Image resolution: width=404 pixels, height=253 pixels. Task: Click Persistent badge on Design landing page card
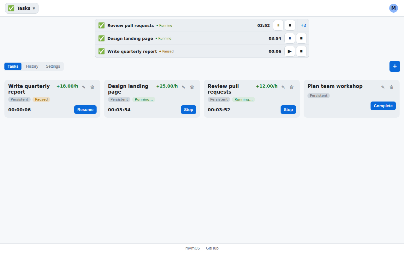coord(119,99)
